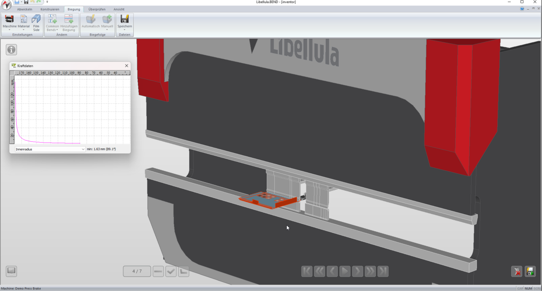The height and width of the screenshot is (291, 542).
Task: Toggle the checkmark button beside step counter
Action: [171, 271]
